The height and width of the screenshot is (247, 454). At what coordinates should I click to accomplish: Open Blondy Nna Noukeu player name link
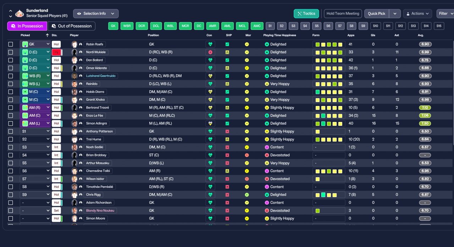pos(100,210)
